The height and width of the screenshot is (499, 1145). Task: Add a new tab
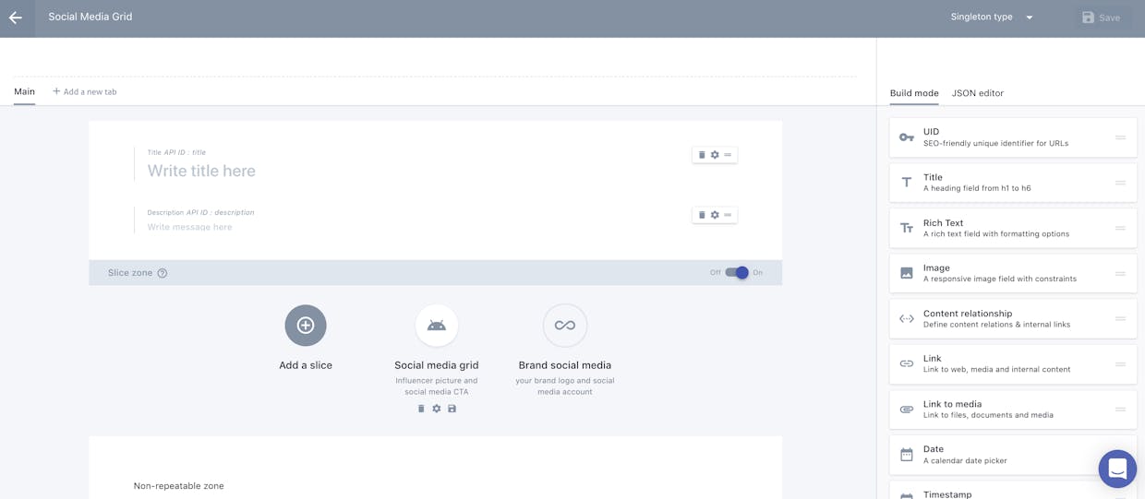pos(84,91)
